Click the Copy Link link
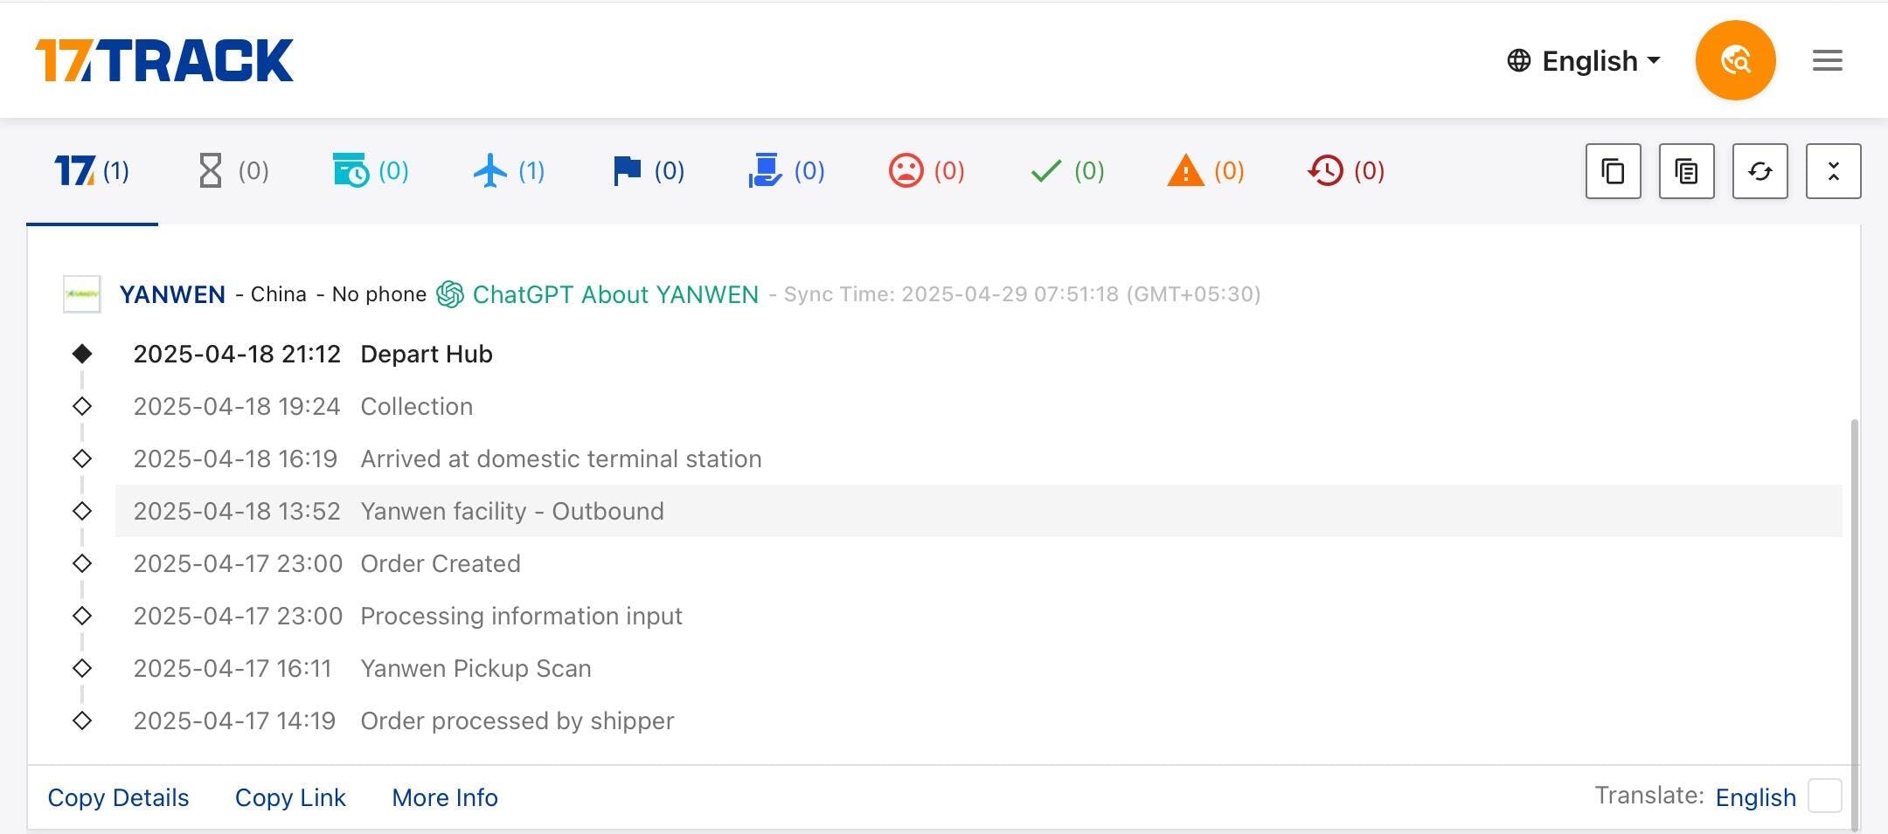This screenshot has height=834, width=1888. coord(290,797)
